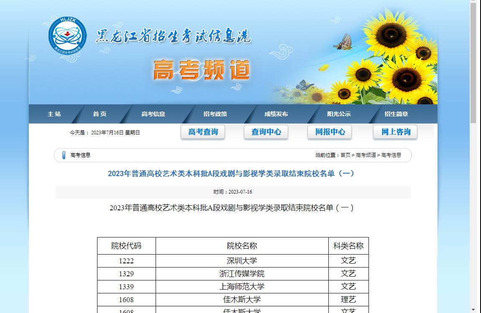Click the scrollbar down arrow
The height and width of the screenshot is (313, 481).
point(473,310)
